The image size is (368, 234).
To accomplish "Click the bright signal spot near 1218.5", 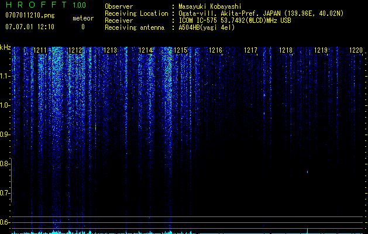I will [307, 172].
